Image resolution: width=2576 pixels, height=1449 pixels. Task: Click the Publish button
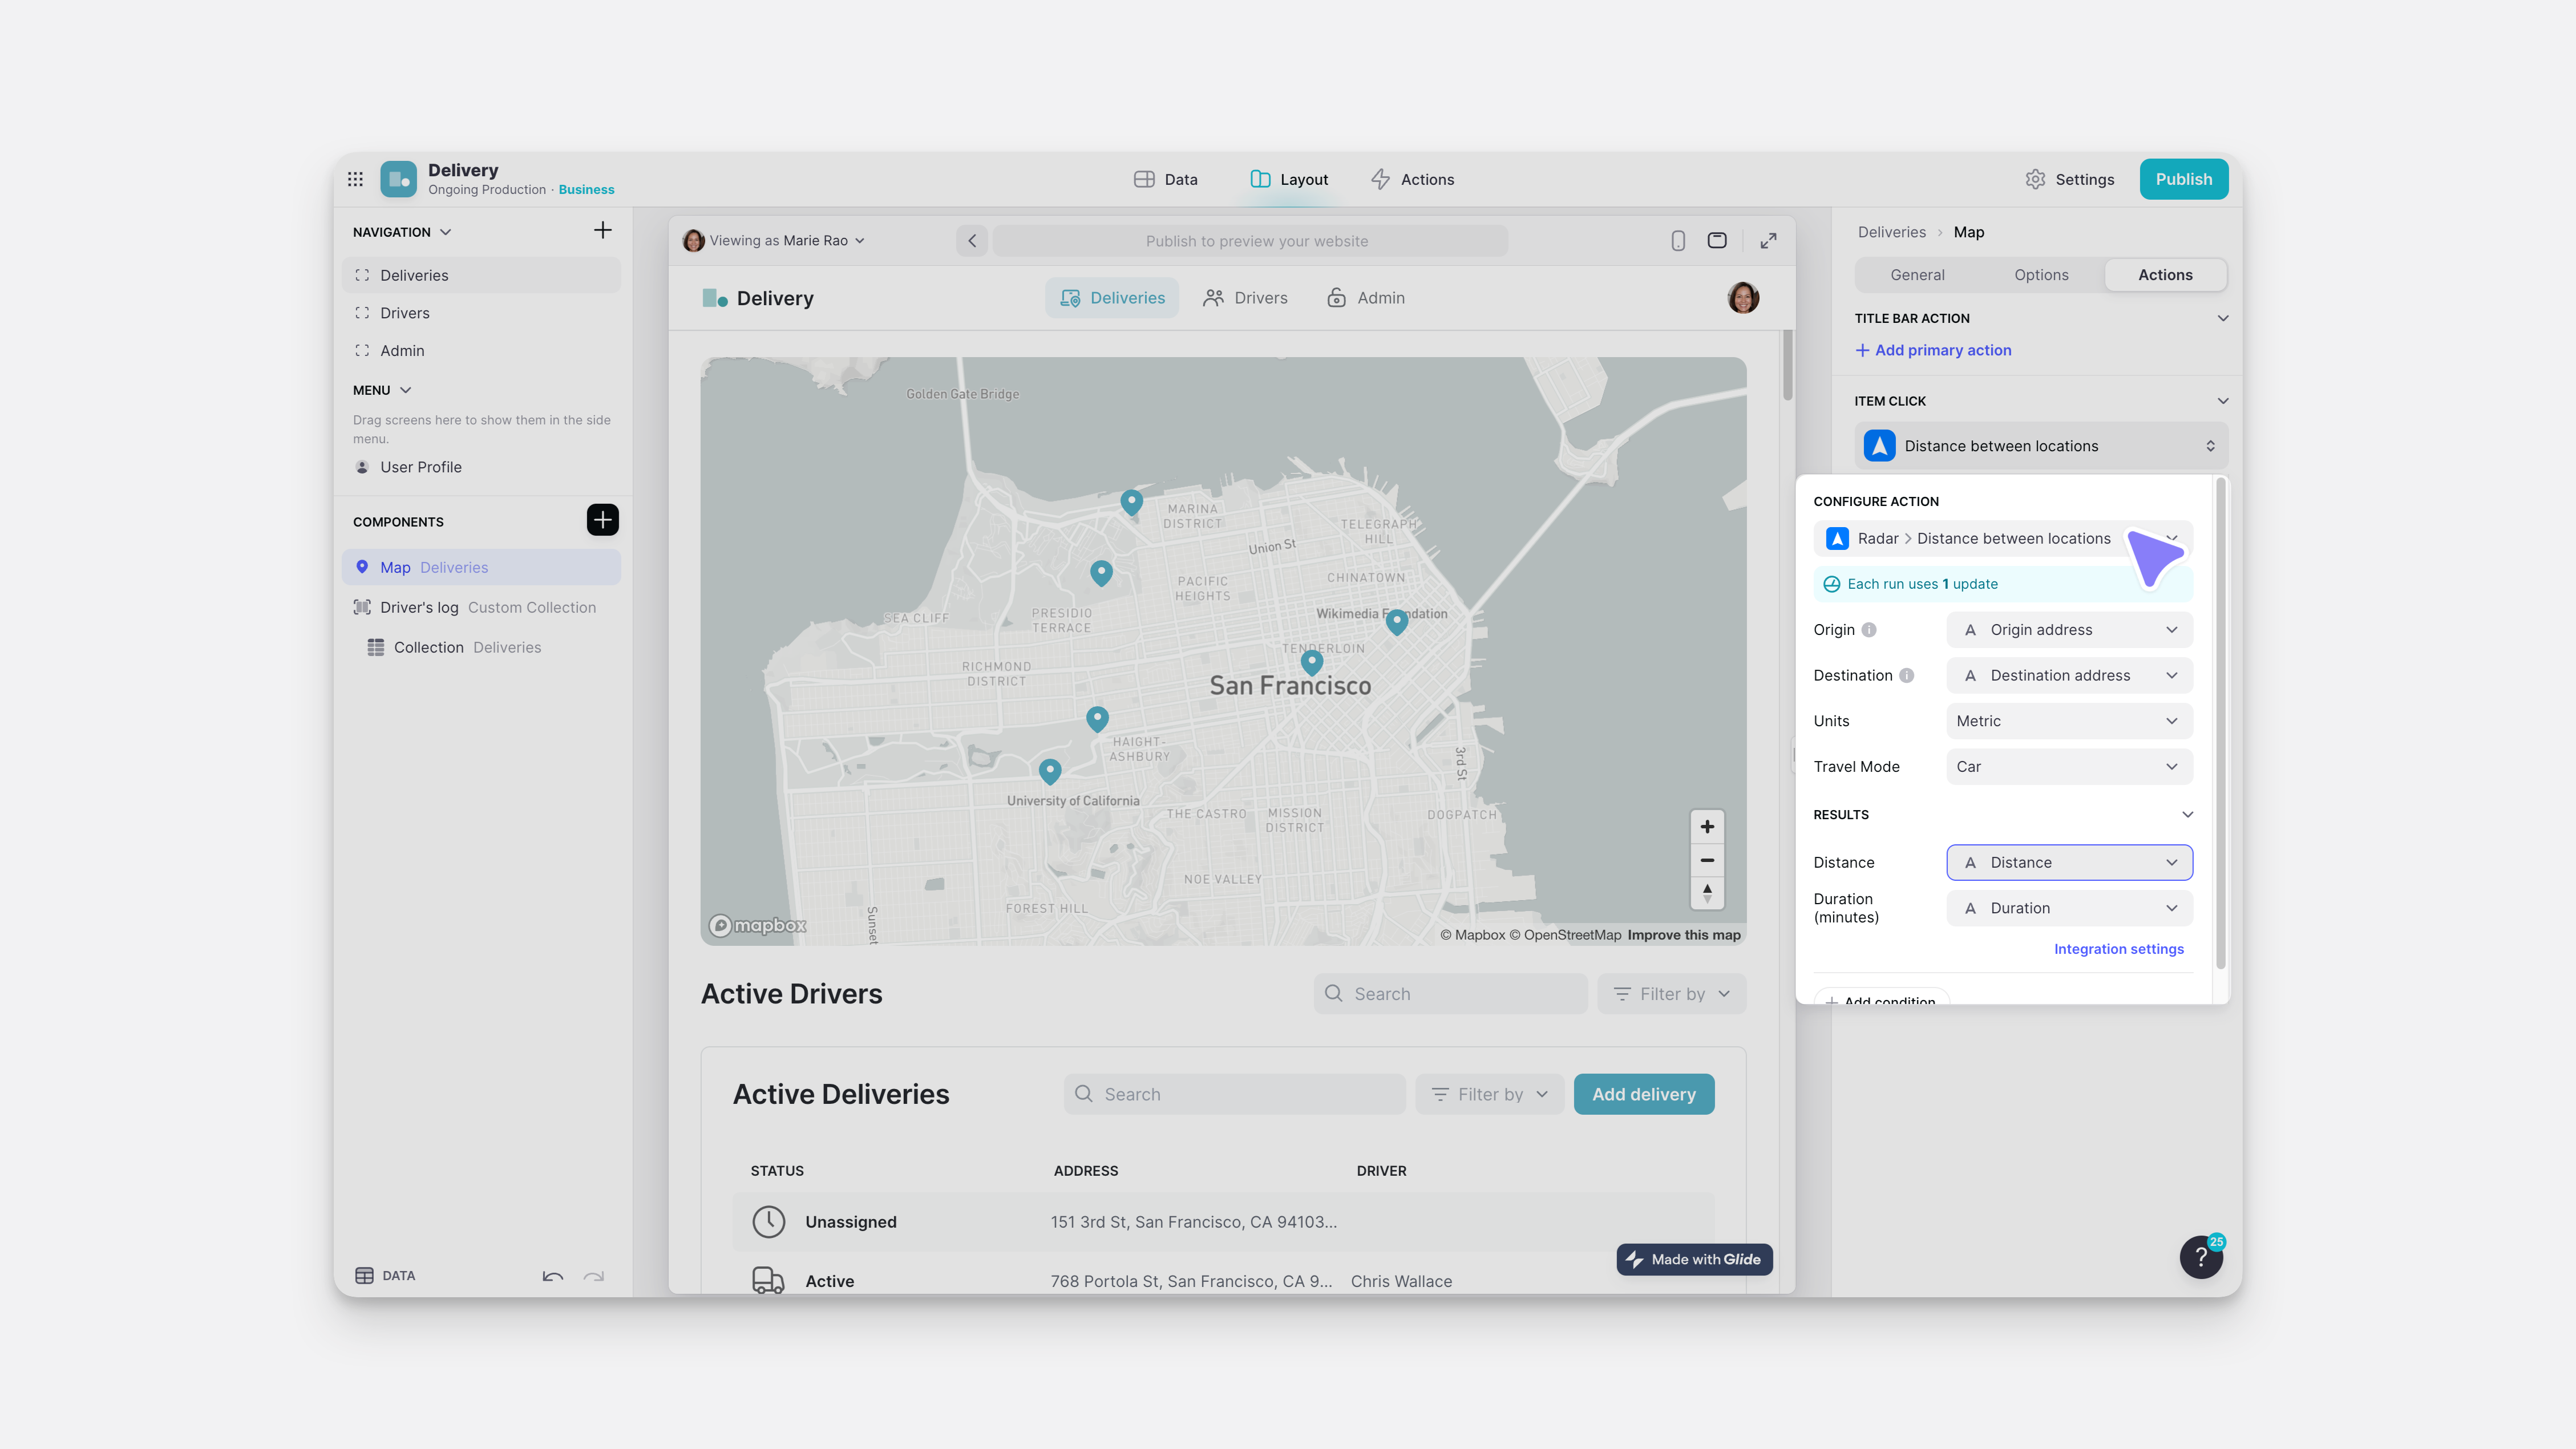coord(2184,179)
